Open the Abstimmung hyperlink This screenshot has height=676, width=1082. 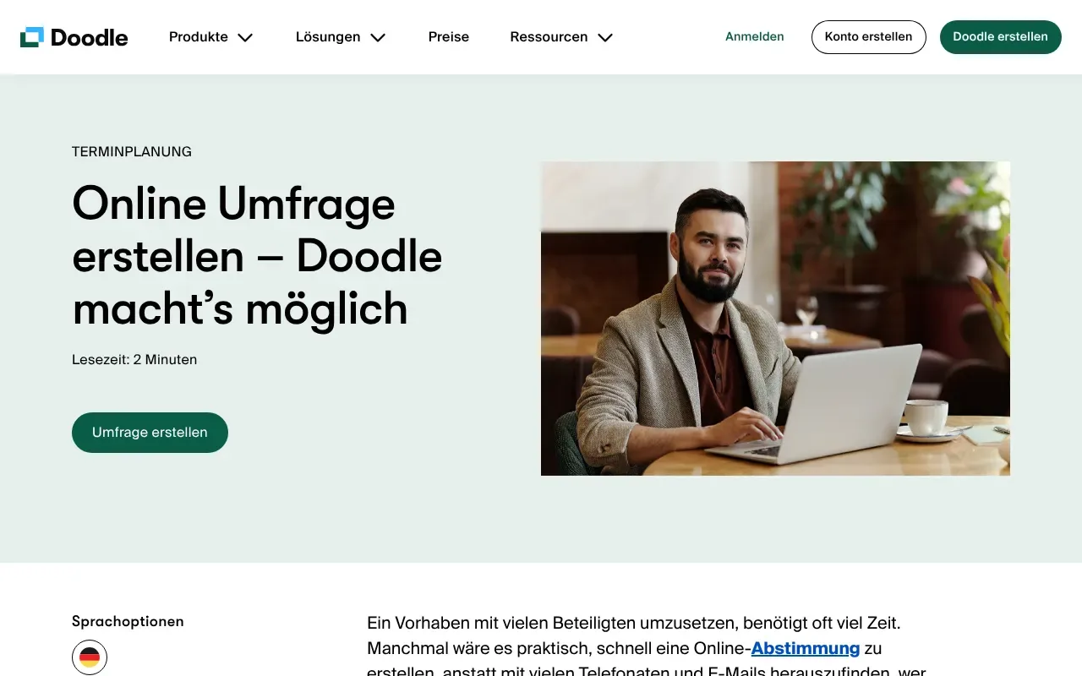[x=806, y=649]
